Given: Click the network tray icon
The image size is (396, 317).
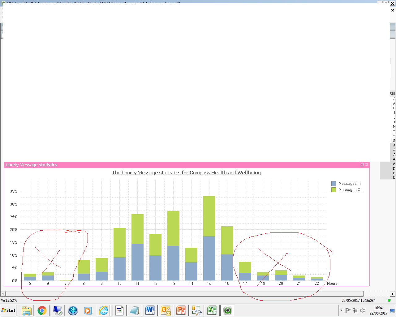Looking at the screenshot, I should click(x=355, y=310).
